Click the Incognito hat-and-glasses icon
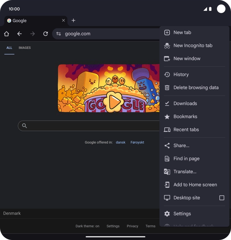Image resolution: width=231 pixels, height=240 pixels. coord(167,46)
